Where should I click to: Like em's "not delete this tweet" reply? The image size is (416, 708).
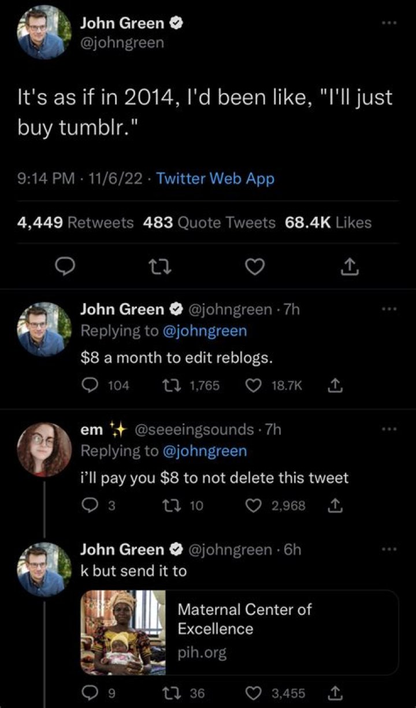coord(254,506)
